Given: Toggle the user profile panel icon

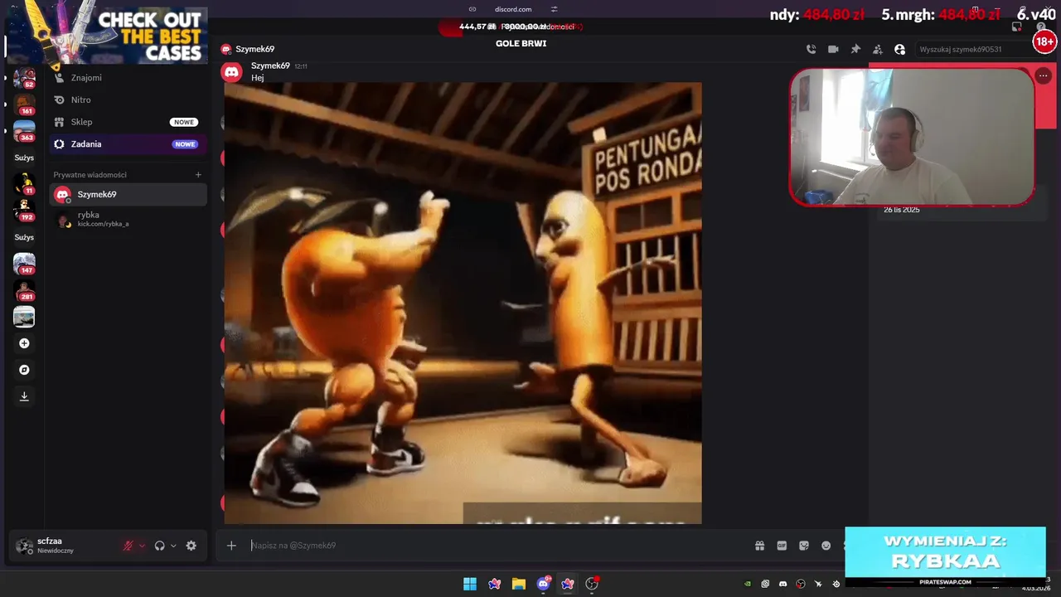Looking at the screenshot, I should tap(900, 49).
